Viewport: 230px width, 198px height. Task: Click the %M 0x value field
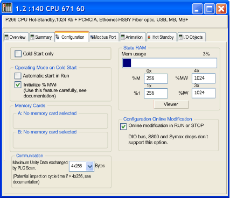click(156, 79)
